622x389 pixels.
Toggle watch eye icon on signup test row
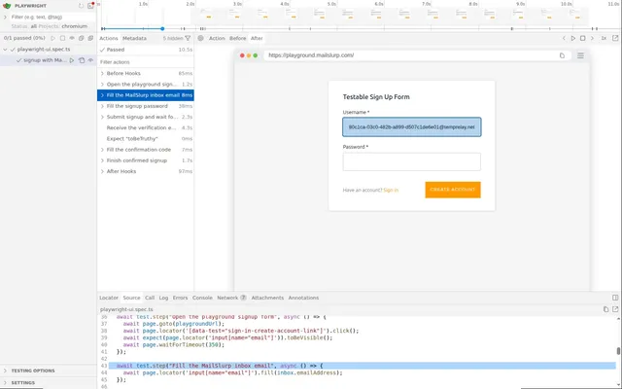pos(90,60)
